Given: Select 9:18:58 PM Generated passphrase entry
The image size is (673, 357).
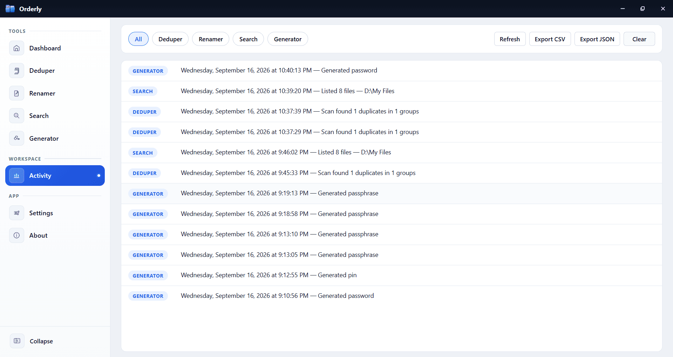Looking at the screenshot, I should click(392, 214).
